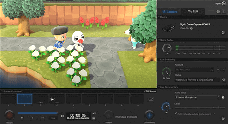Collapse the Stream Command section
Screen dimensions: 228x124
[2, 91]
